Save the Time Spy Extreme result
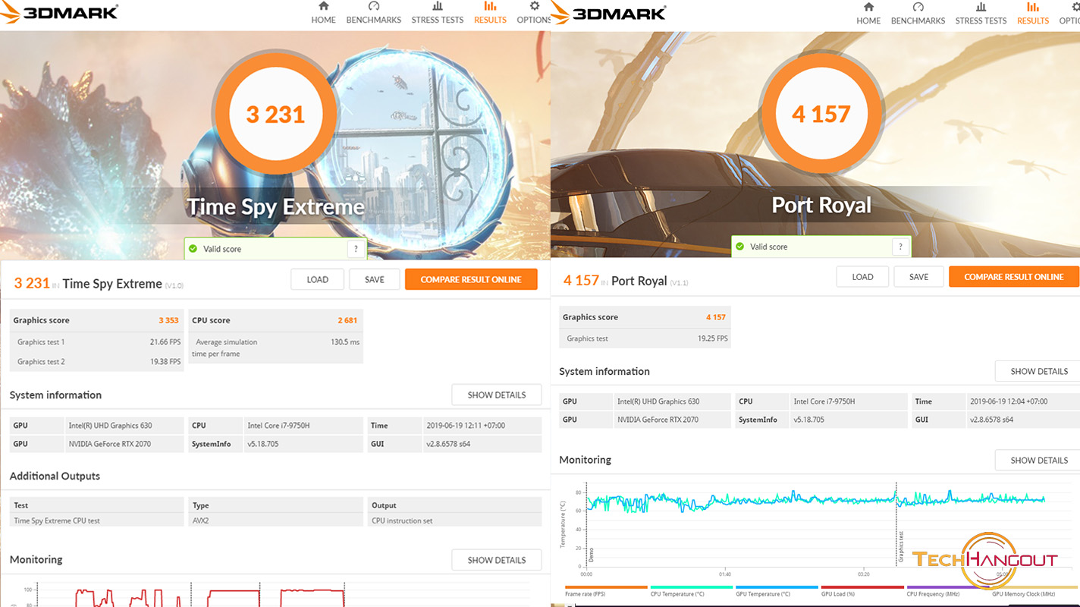The width and height of the screenshot is (1080, 607). 374,279
